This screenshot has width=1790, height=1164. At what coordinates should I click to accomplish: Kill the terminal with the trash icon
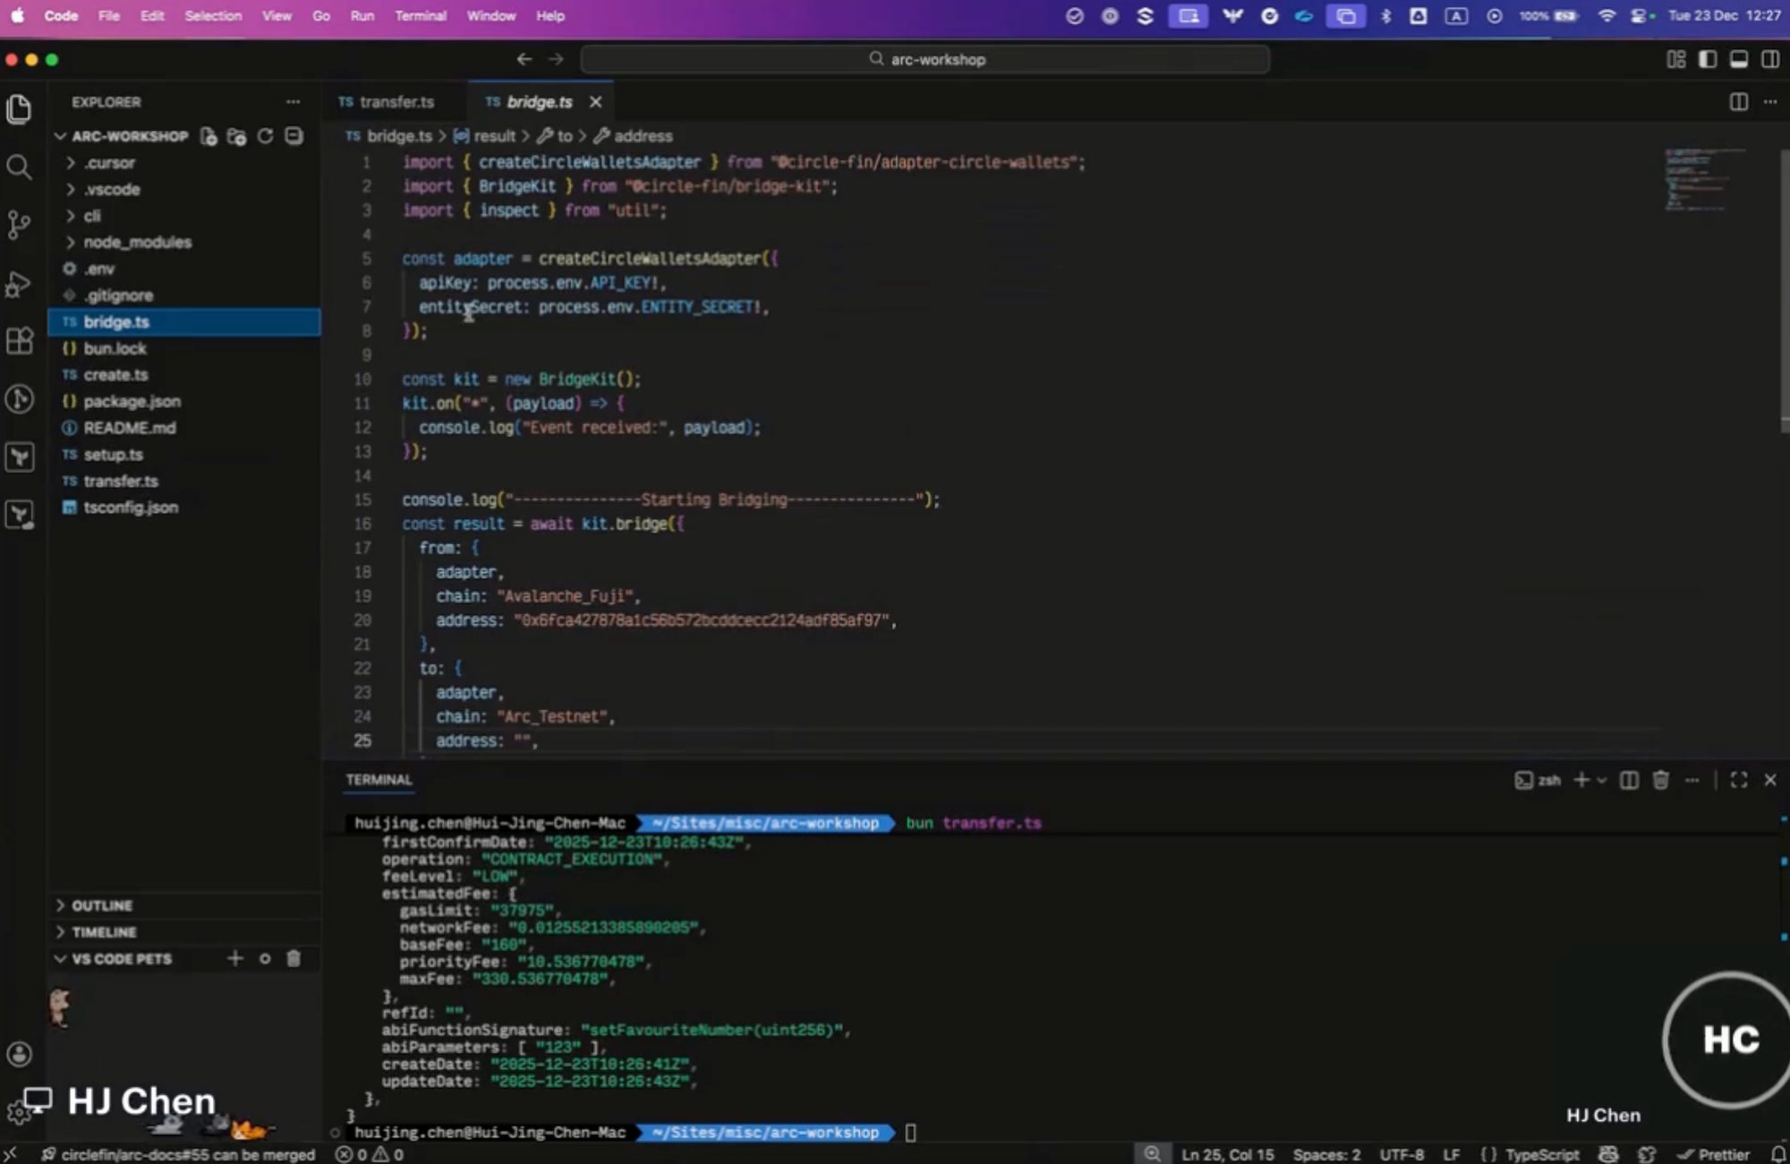1660,780
